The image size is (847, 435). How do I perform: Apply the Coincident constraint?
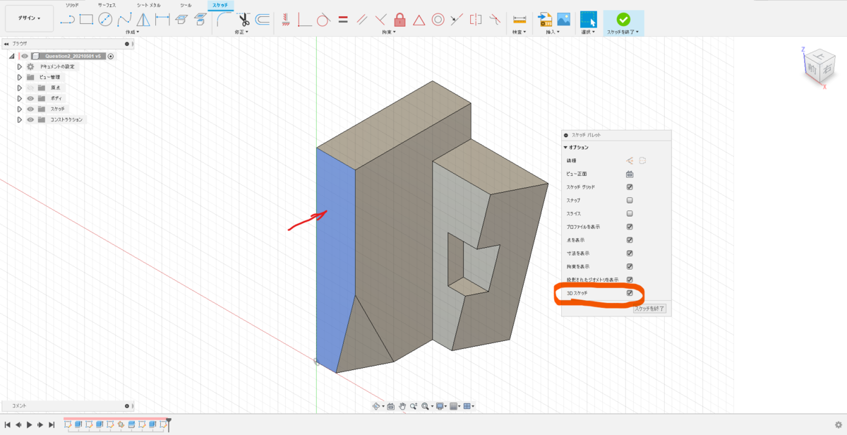(305, 20)
